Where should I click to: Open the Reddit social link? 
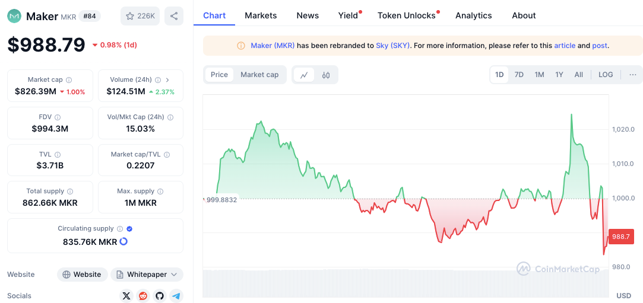pyautogui.click(x=143, y=296)
